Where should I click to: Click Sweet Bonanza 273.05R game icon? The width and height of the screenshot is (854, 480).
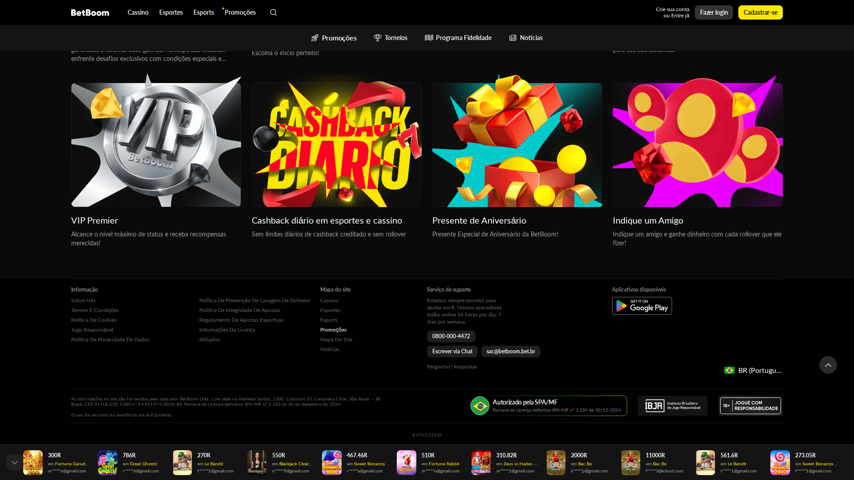click(780, 463)
